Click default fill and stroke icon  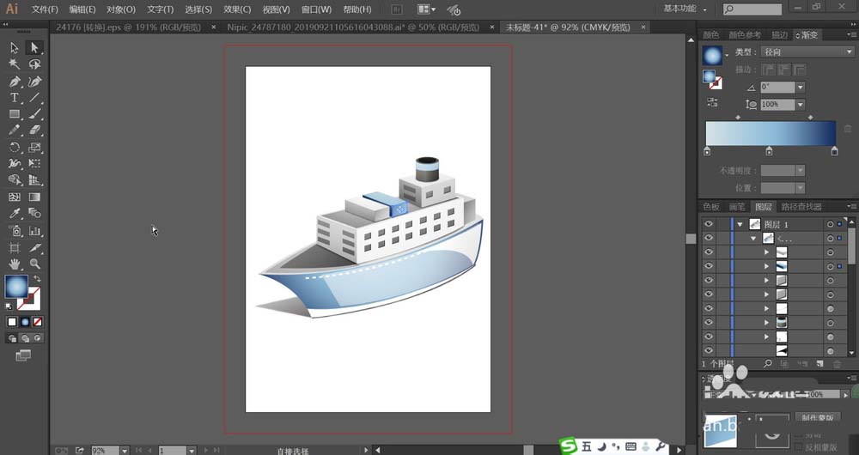click(9, 306)
